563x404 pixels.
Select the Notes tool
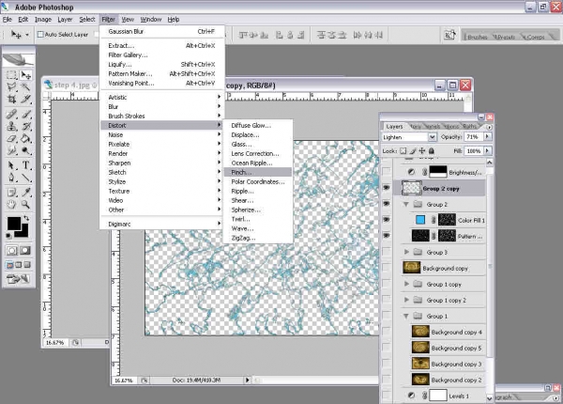click(11, 193)
